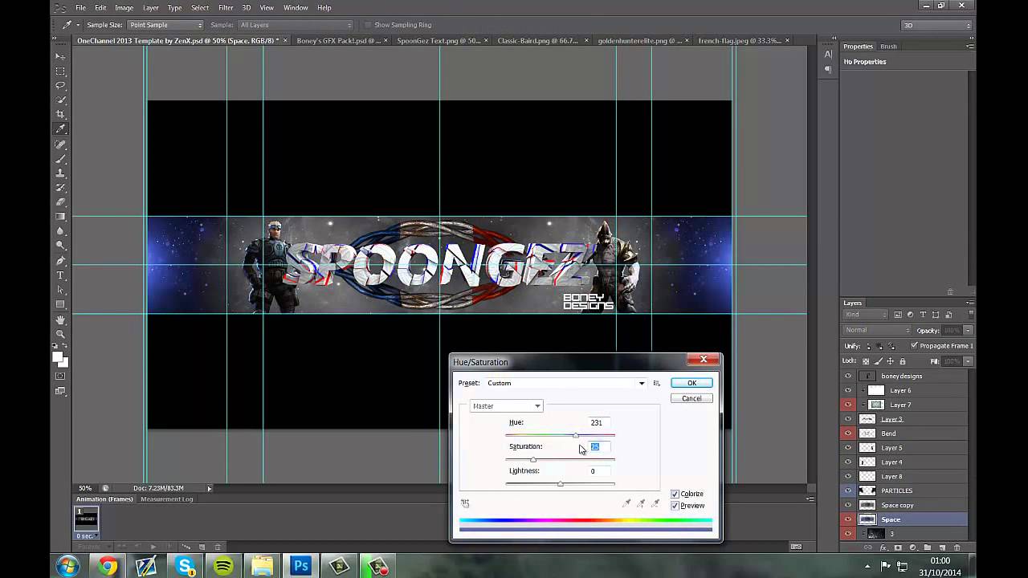Open the layer Kind filter dropdown
The height and width of the screenshot is (578, 1028).
click(865, 315)
